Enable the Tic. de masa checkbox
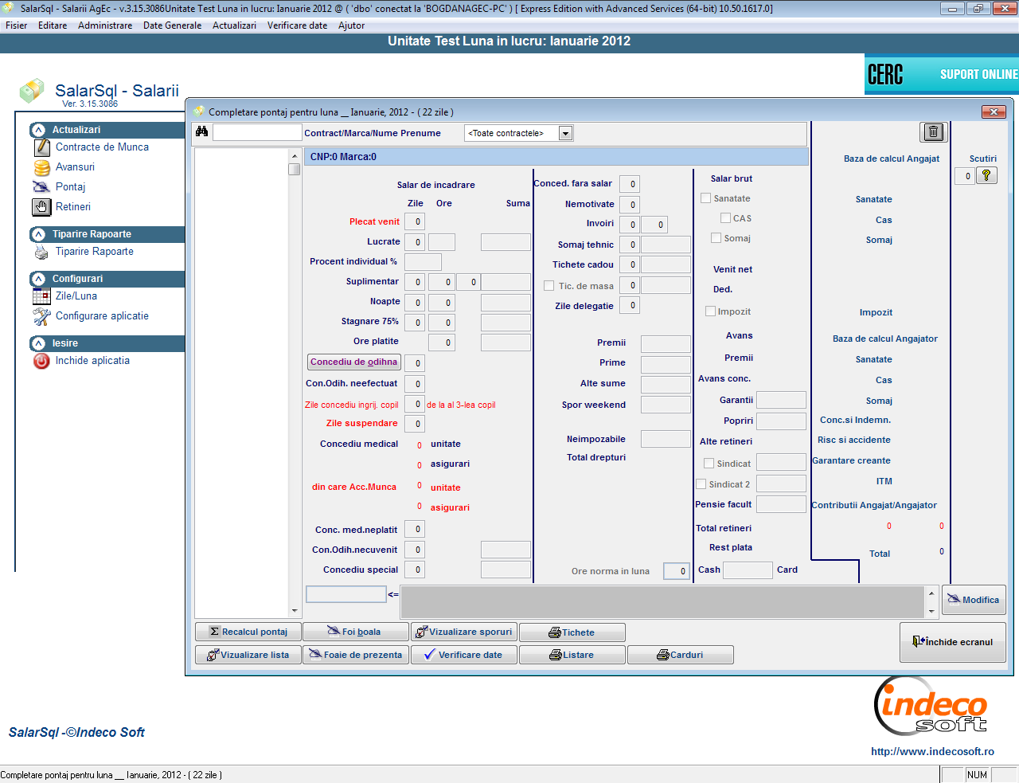 (x=549, y=286)
